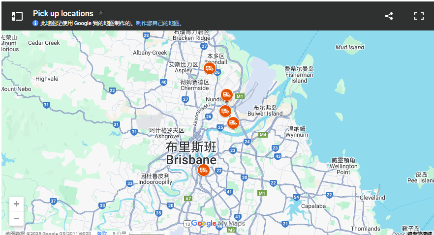Select the pickup marker near Boondall

coord(210,68)
